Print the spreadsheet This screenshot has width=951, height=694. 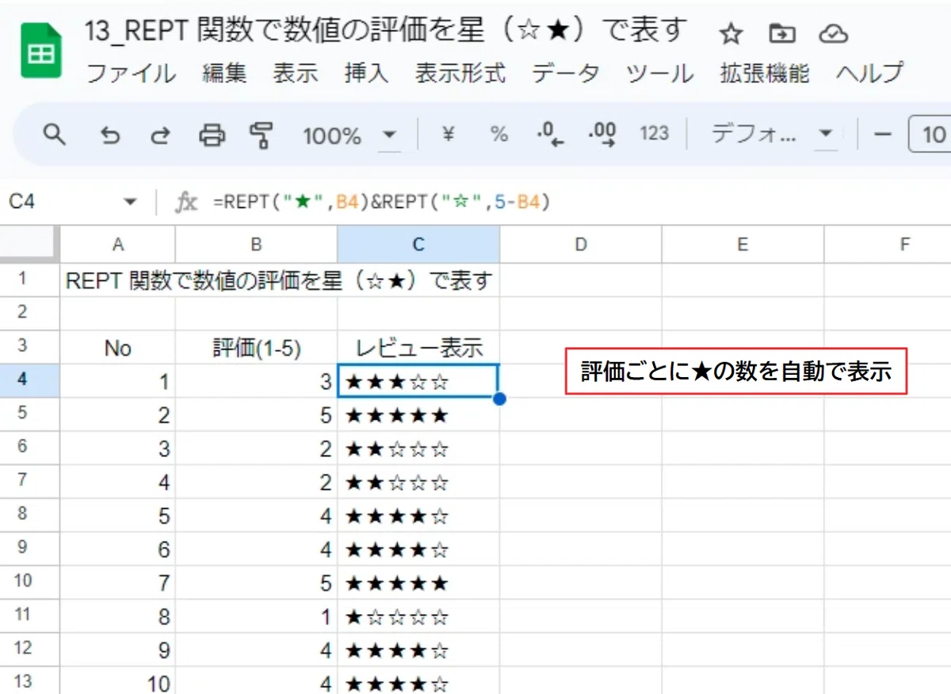(212, 135)
